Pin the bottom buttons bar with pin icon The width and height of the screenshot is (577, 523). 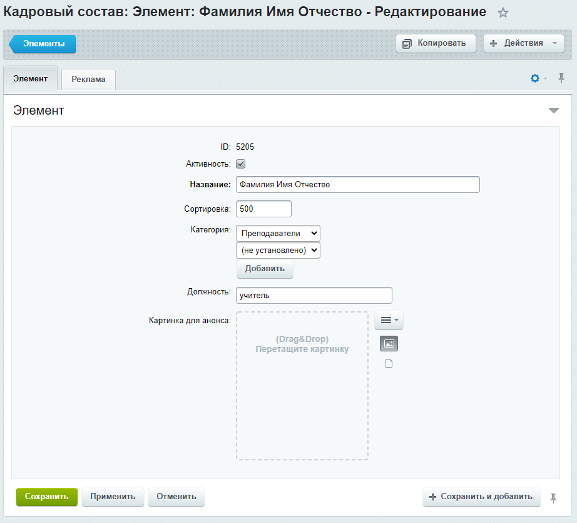click(x=553, y=498)
